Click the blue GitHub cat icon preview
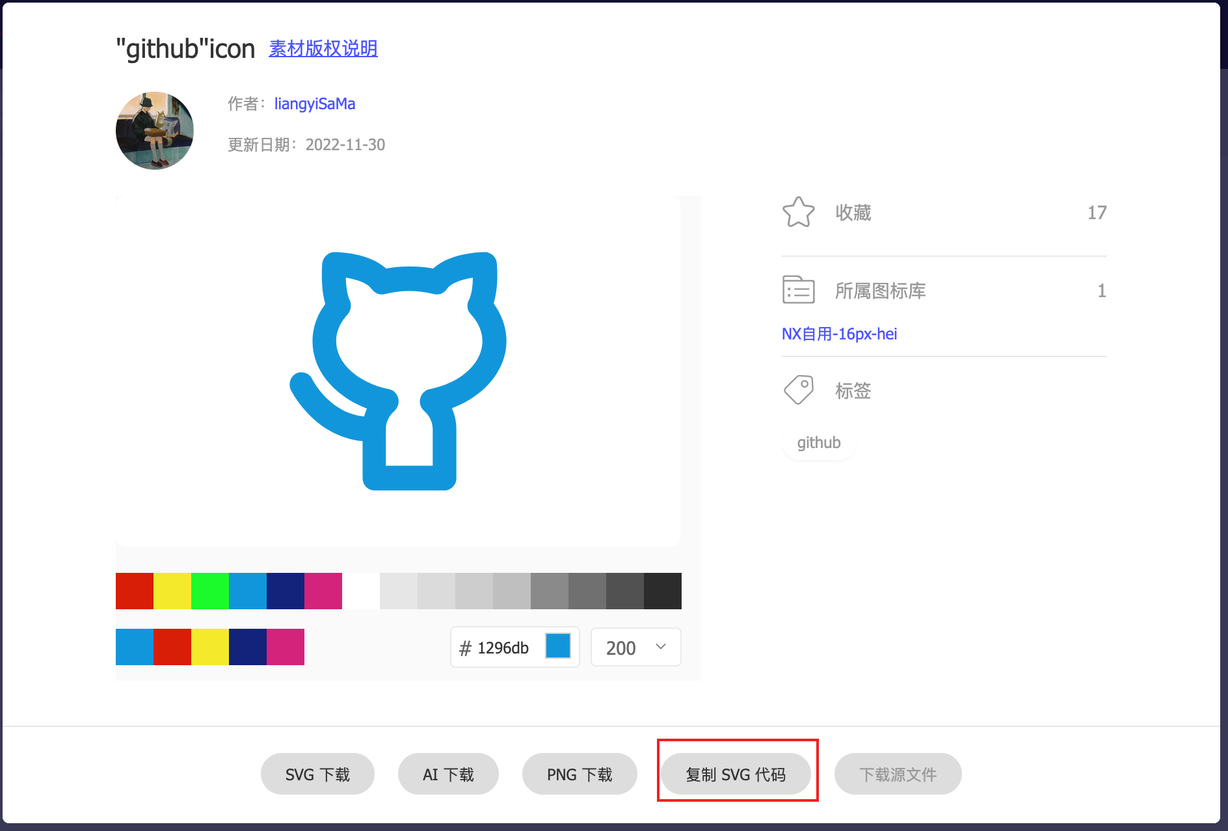 pyautogui.click(x=398, y=371)
